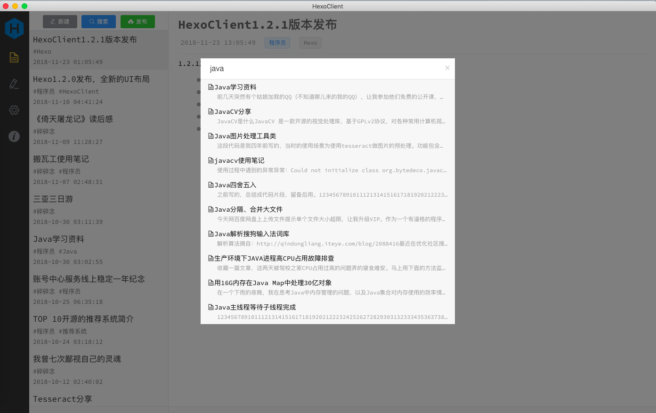
Task: Click the HexoClient hexagon logo
Action: point(14,28)
